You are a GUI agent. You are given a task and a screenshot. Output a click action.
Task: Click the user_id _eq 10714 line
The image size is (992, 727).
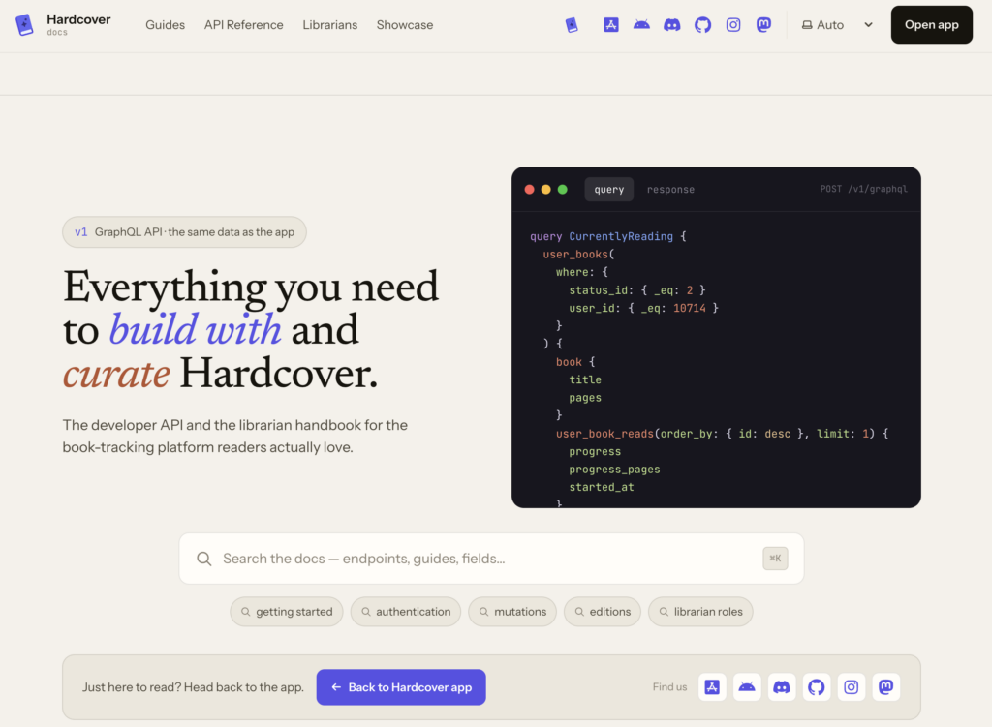[x=643, y=308]
